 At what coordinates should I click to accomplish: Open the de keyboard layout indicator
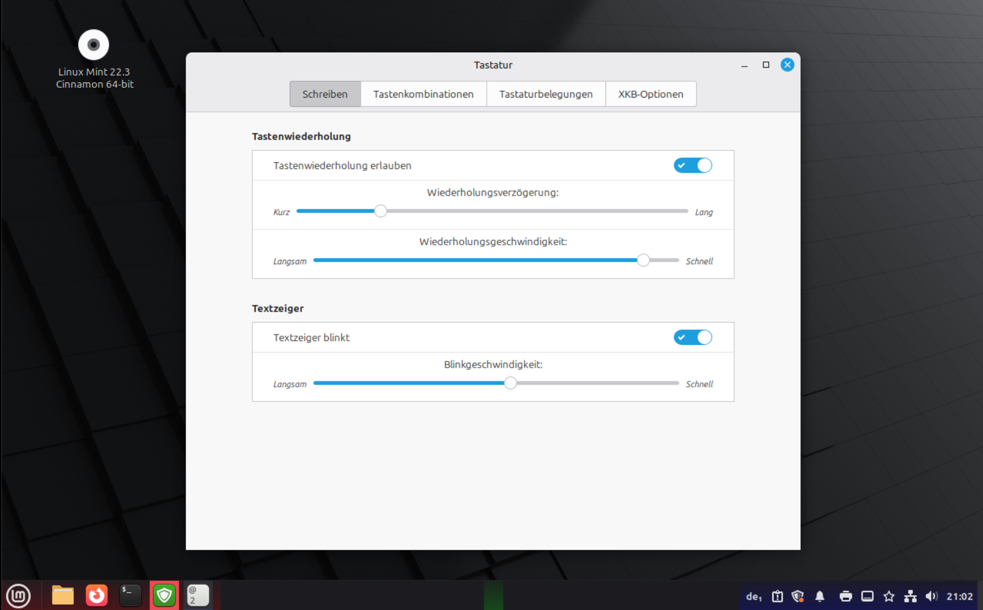[x=753, y=596]
